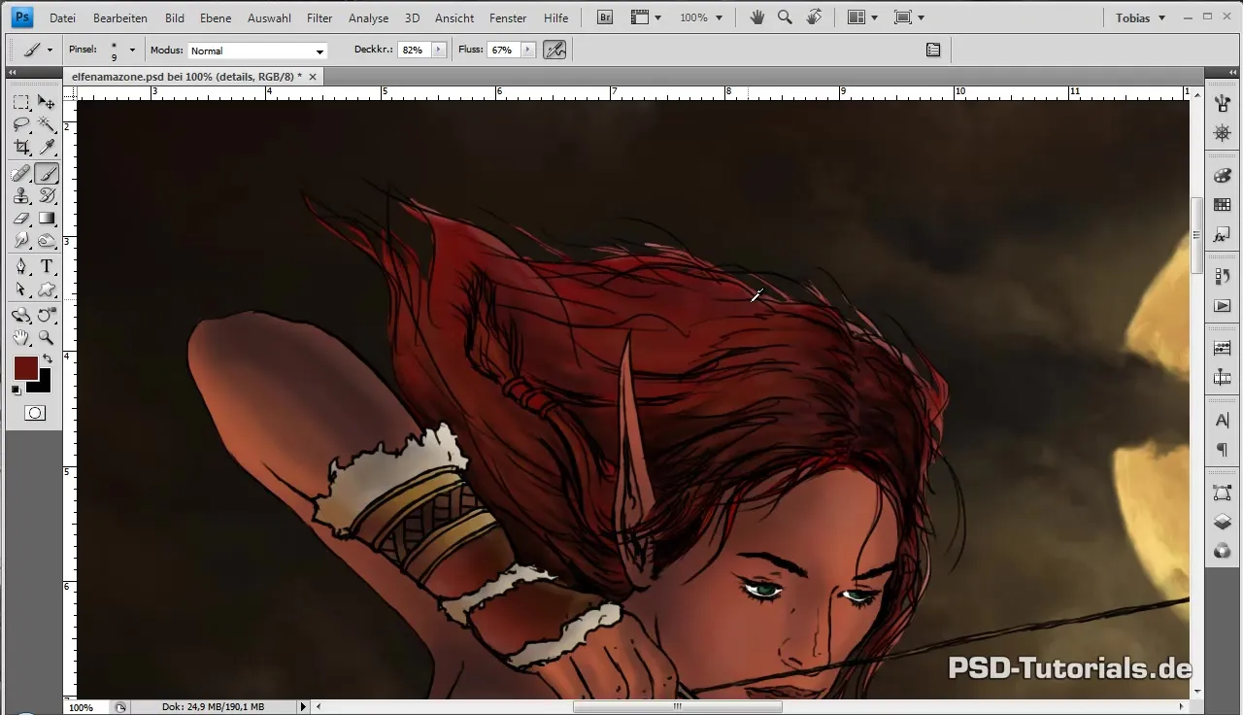The image size is (1243, 715).
Task: Select the Sponge tool
Action: [x=47, y=241]
